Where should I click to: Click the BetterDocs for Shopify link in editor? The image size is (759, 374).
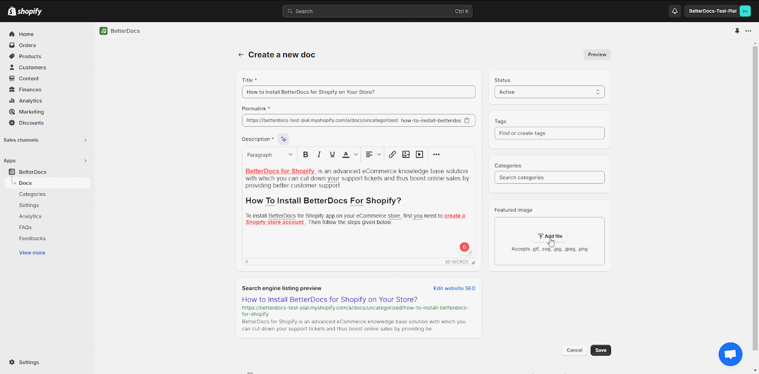(280, 171)
